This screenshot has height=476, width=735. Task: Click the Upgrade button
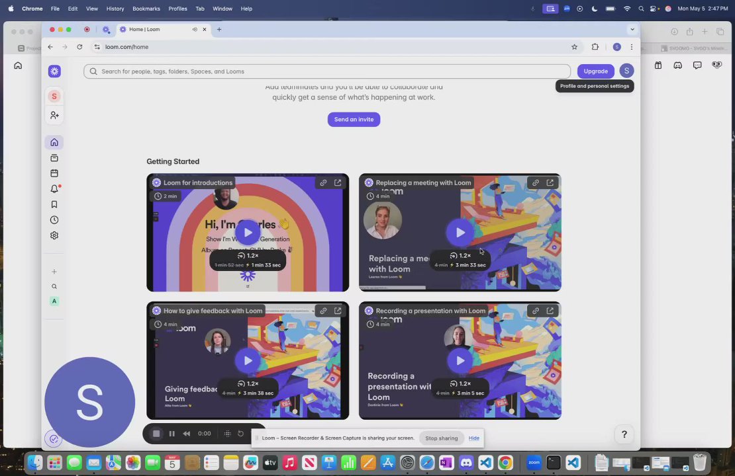coord(596,71)
